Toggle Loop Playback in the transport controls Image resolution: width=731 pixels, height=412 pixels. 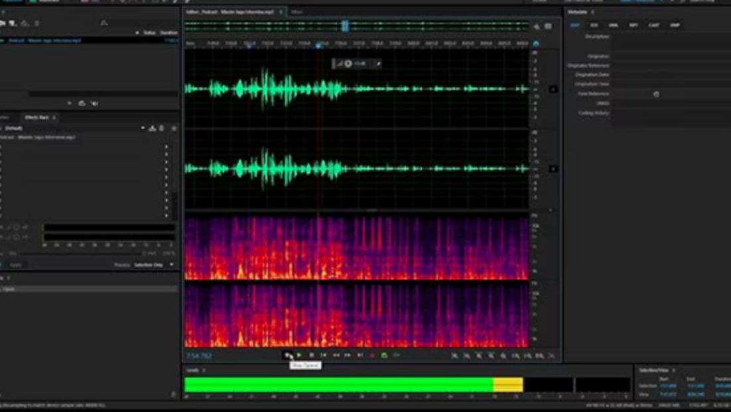pyautogui.click(x=383, y=356)
